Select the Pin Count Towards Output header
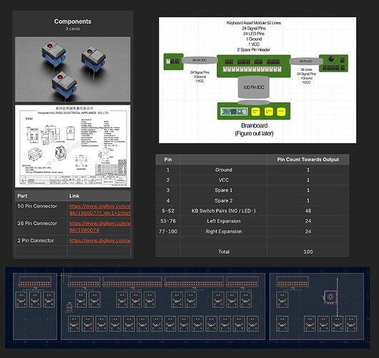The height and width of the screenshot is (358, 379). click(308, 160)
